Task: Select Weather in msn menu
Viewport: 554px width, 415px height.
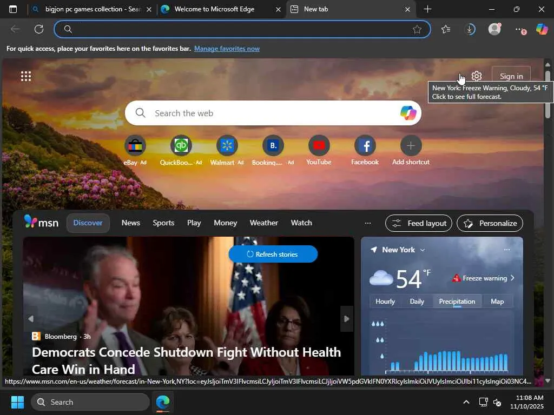Action: click(263, 223)
